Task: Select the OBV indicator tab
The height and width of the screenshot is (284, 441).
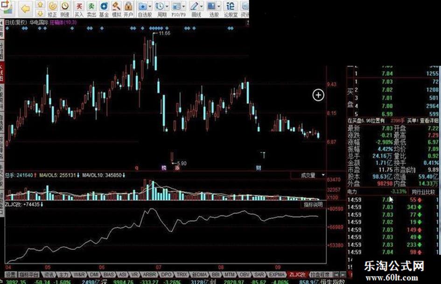Action: [x=245, y=274]
